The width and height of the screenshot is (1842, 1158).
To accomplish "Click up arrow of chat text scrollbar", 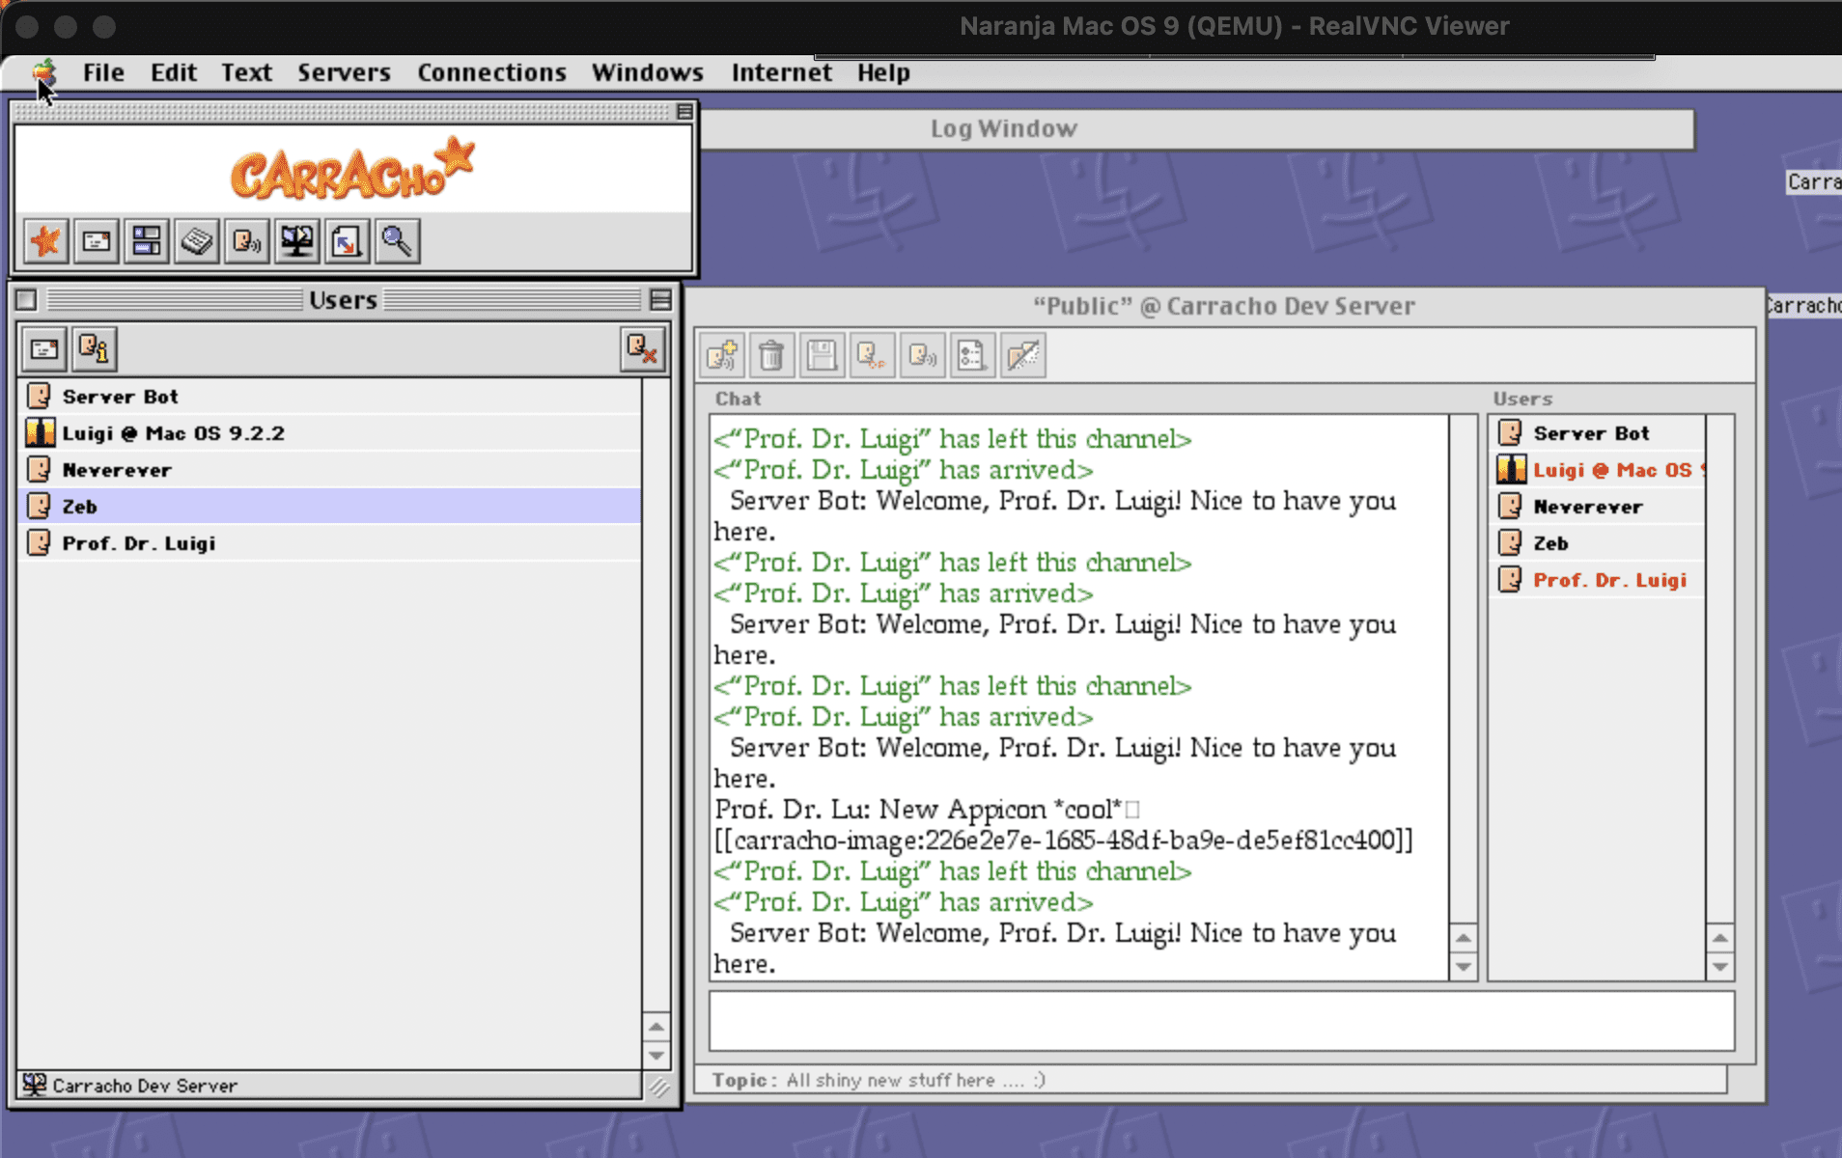I will click(1464, 938).
